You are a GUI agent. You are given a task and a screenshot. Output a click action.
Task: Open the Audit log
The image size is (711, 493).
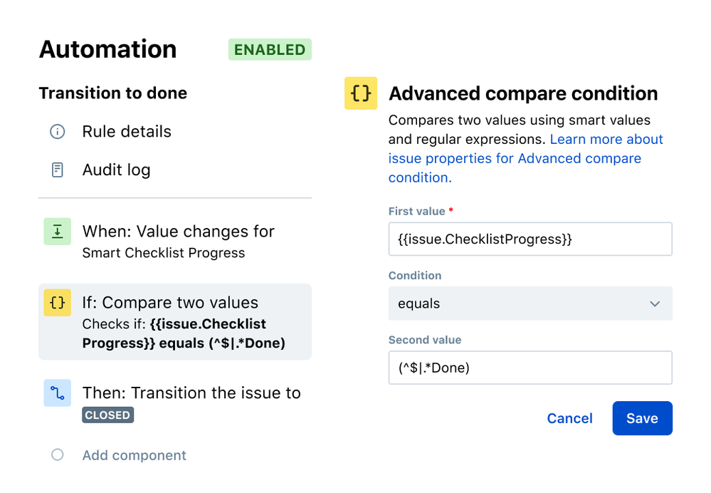pos(116,170)
